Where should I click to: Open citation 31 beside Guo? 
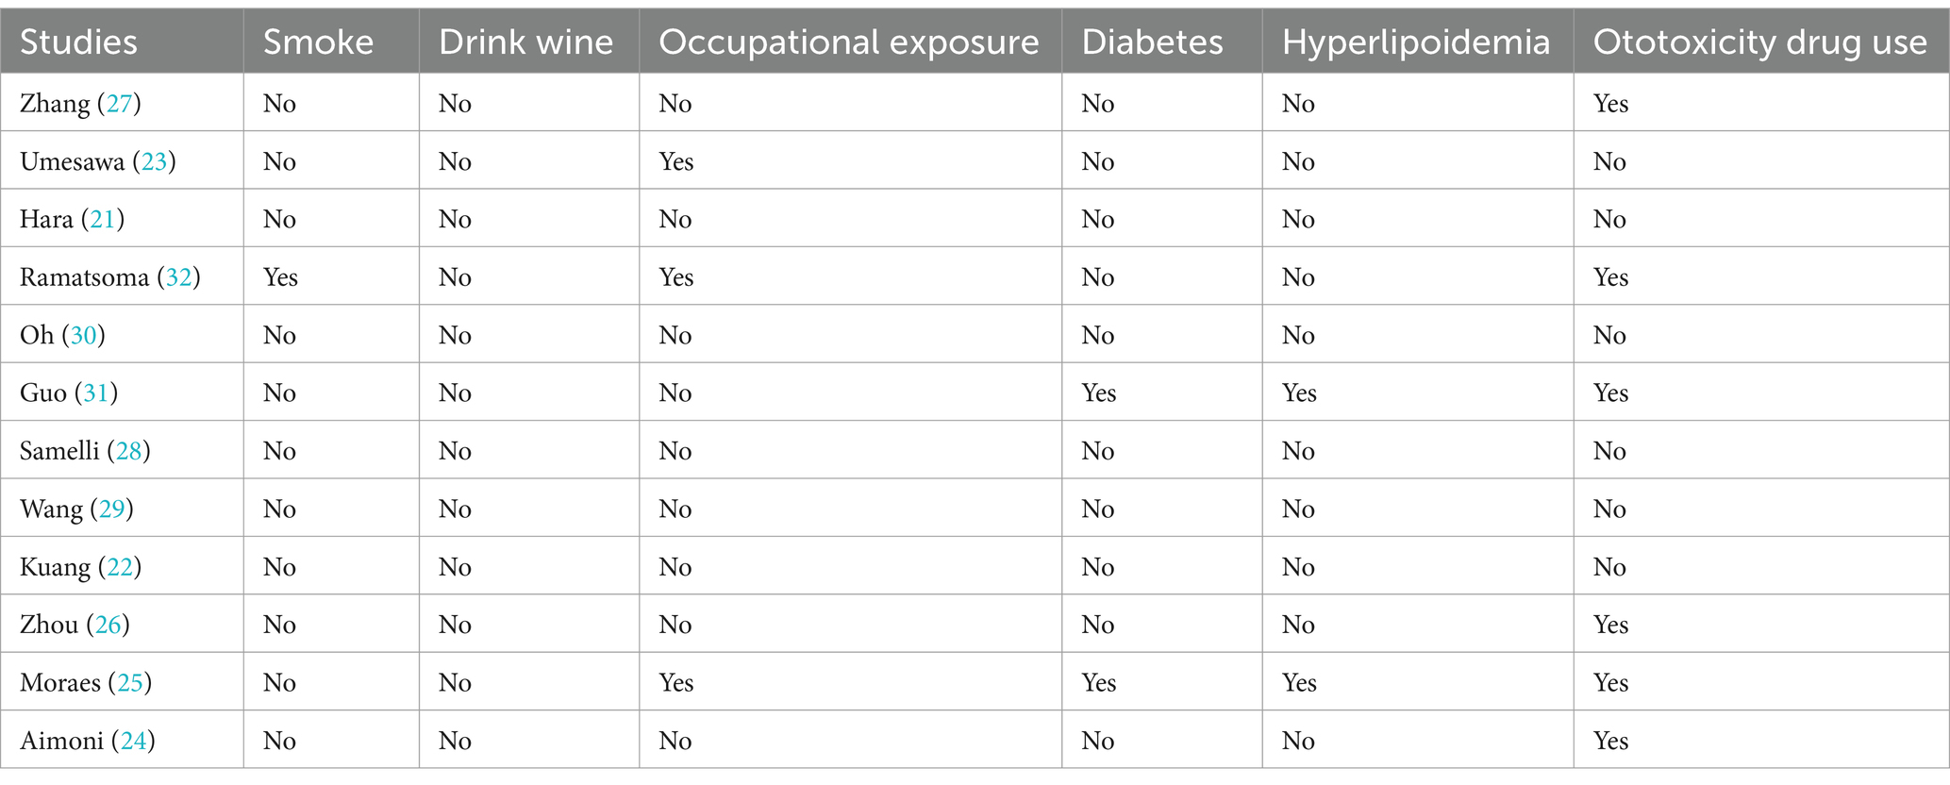point(96,392)
